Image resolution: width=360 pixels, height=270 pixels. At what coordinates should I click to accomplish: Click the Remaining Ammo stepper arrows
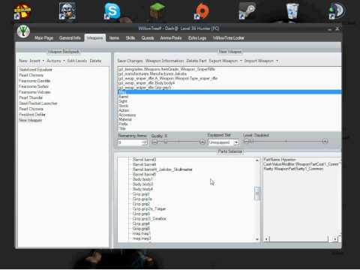(x=145, y=142)
